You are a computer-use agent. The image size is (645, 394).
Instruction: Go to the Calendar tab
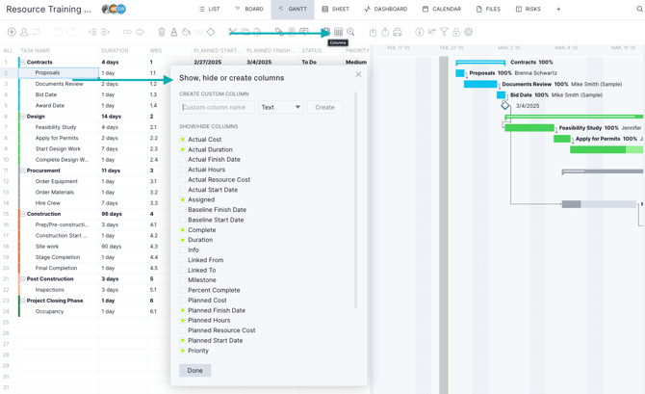pyautogui.click(x=441, y=9)
